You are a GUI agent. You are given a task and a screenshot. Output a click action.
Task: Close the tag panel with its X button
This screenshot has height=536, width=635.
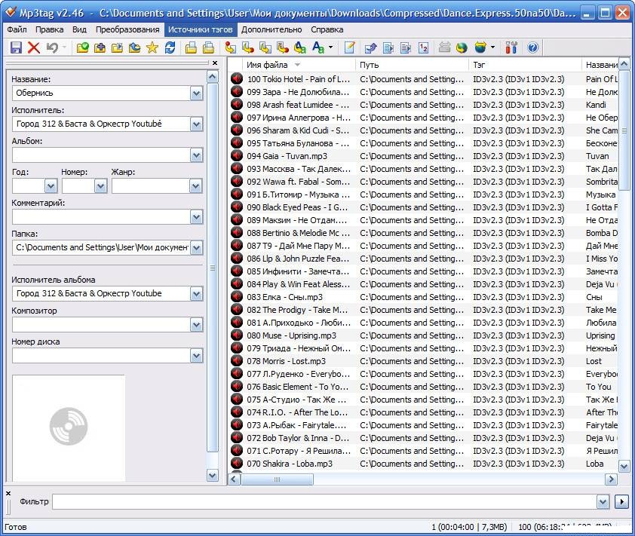point(215,63)
